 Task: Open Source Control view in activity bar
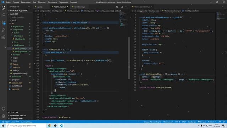coord(3,22)
